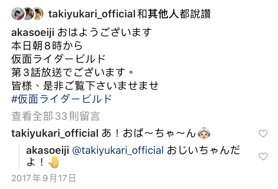This screenshot has height=189, width=278.
Task: Click the grandma emoji in the comment
Action: (204, 133)
